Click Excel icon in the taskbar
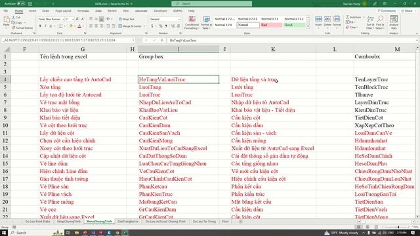The height and width of the screenshot is (236, 420). click(125, 233)
